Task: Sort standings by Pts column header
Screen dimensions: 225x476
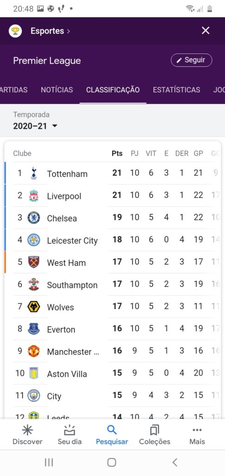Action: point(117,153)
